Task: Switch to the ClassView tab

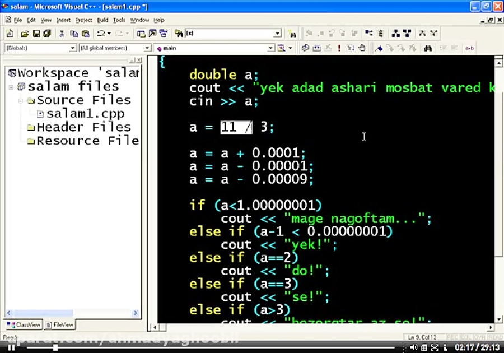Action: click(24, 324)
